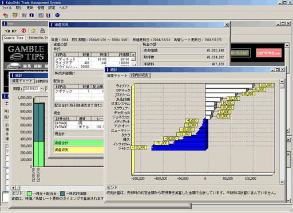Image resolution: width=293 pixels, height=213 pixels.
Task: Select 資産チャート tab in back 統計 window
Action: (x=22, y=81)
